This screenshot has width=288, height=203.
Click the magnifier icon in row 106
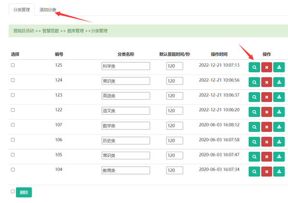click(254, 142)
